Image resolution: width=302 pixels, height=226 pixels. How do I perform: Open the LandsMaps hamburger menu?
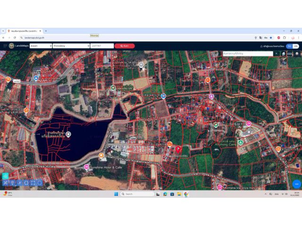[x=5, y=46]
